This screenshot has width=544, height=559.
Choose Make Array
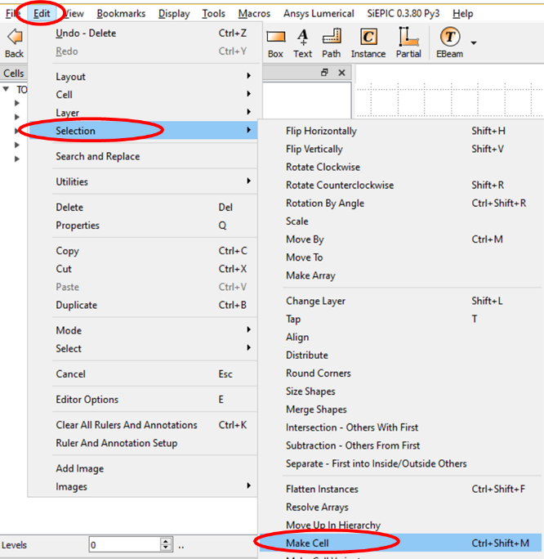(x=400, y=275)
